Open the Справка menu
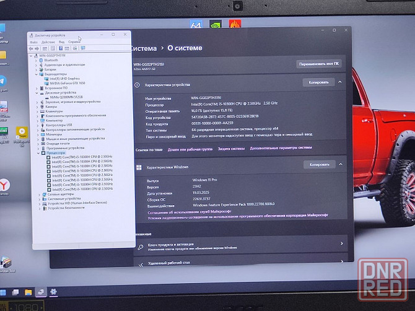 coord(74,42)
